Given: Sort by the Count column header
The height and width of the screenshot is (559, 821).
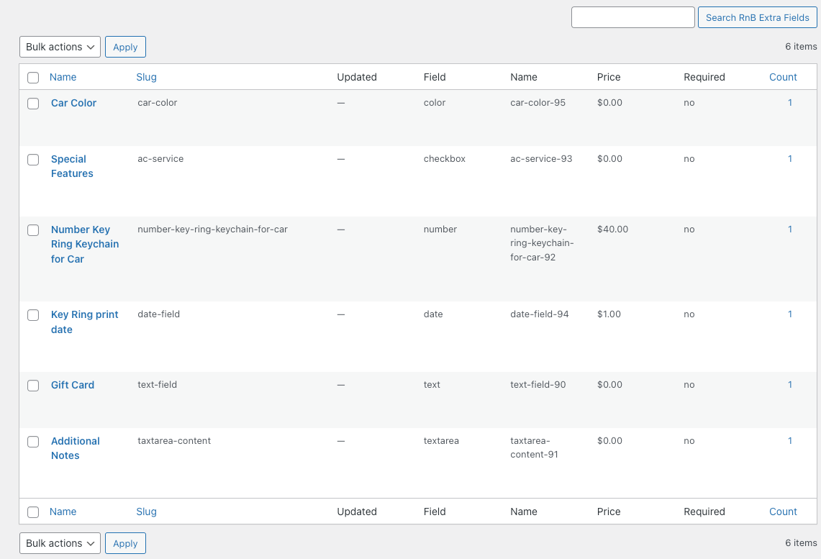Looking at the screenshot, I should (x=783, y=77).
